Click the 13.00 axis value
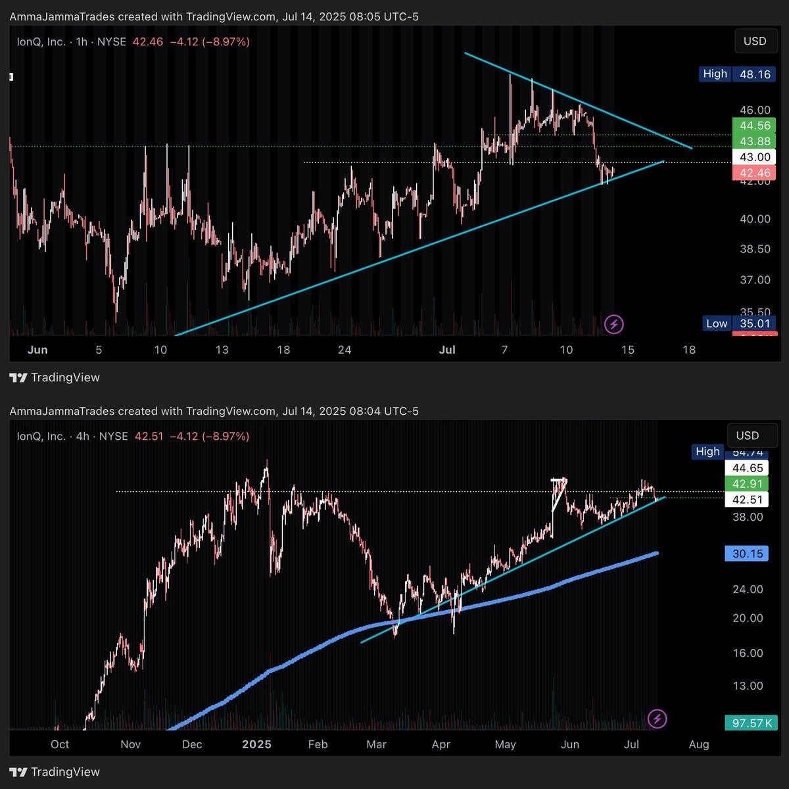789x789 pixels. click(x=748, y=686)
